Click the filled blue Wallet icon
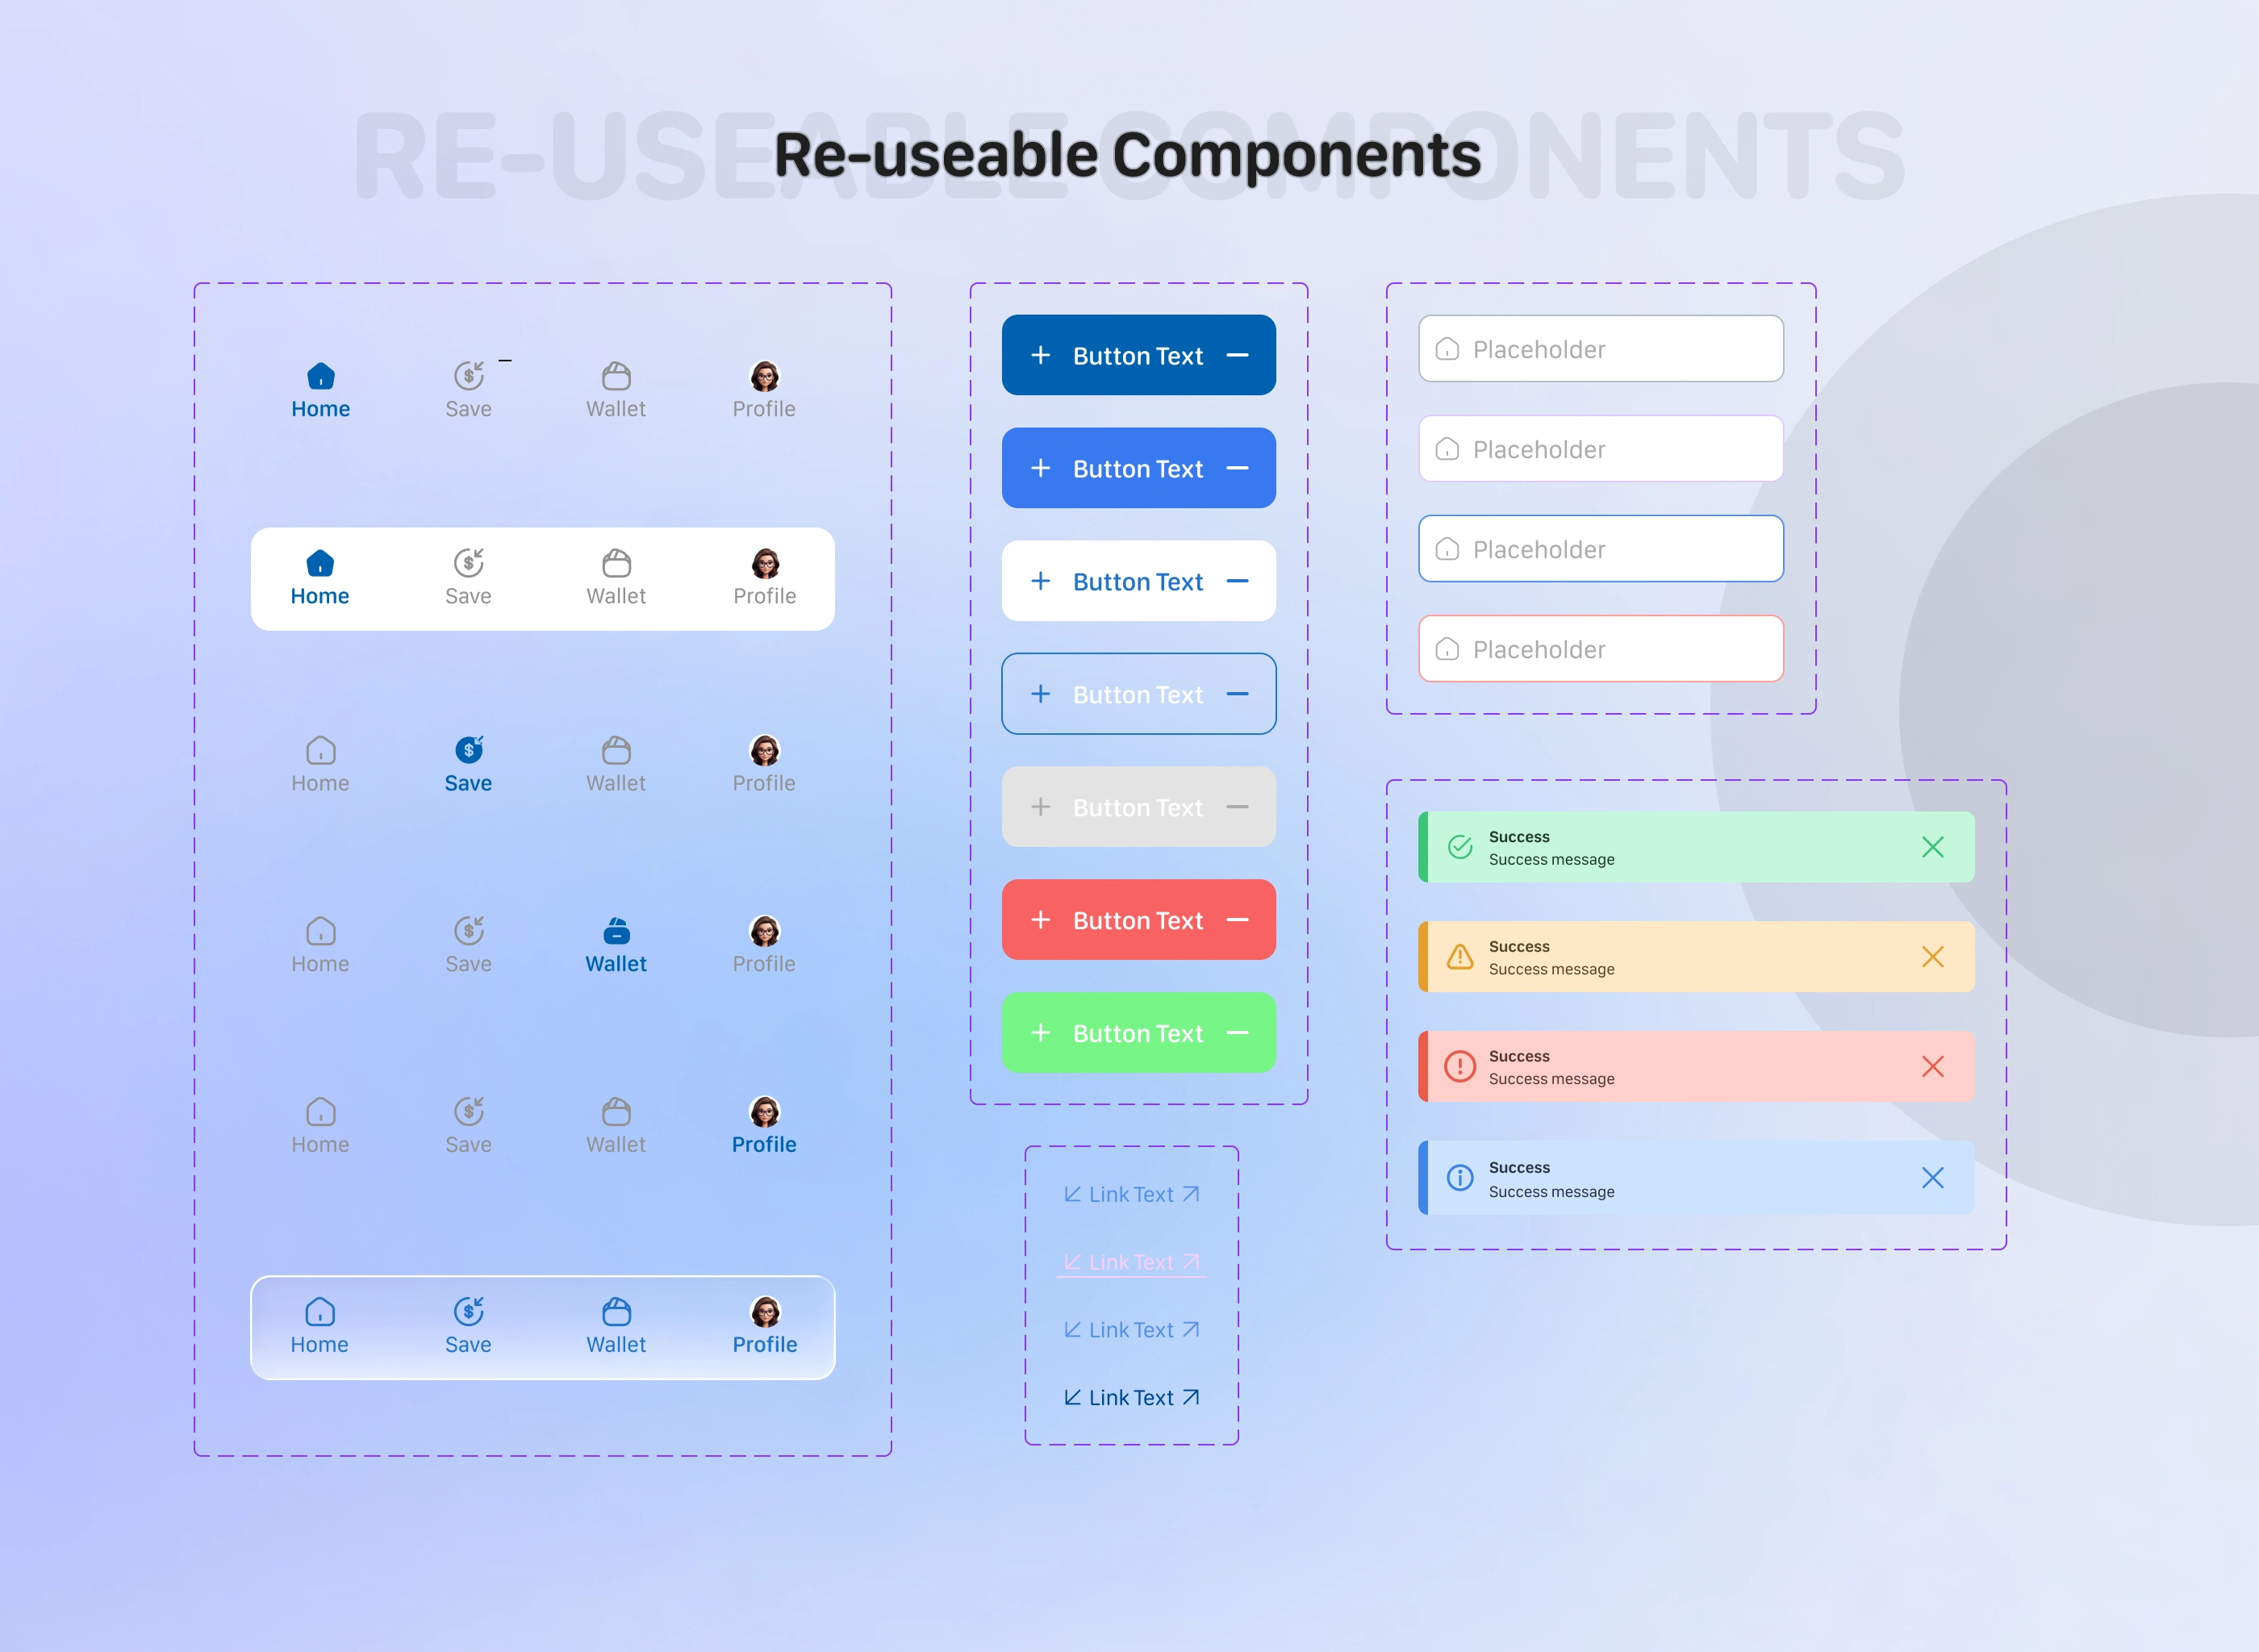The height and width of the screenshot is (1652, 2259). [x=616, y=931]
